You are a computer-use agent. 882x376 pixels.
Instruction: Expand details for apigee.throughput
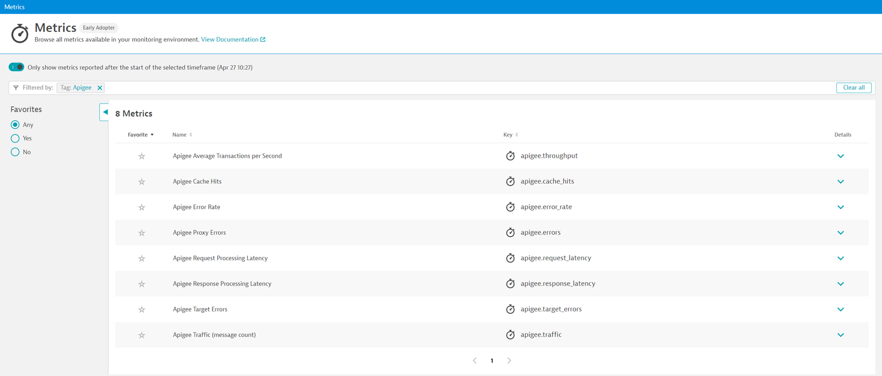(841, 156)
